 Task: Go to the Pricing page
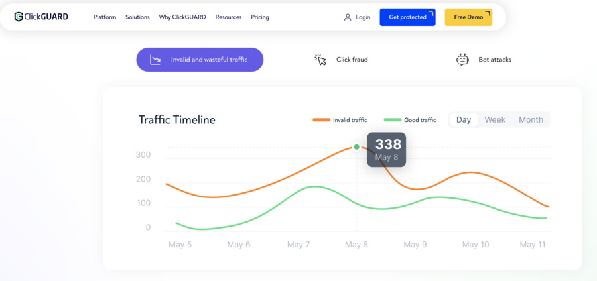(x=260, y=17)
